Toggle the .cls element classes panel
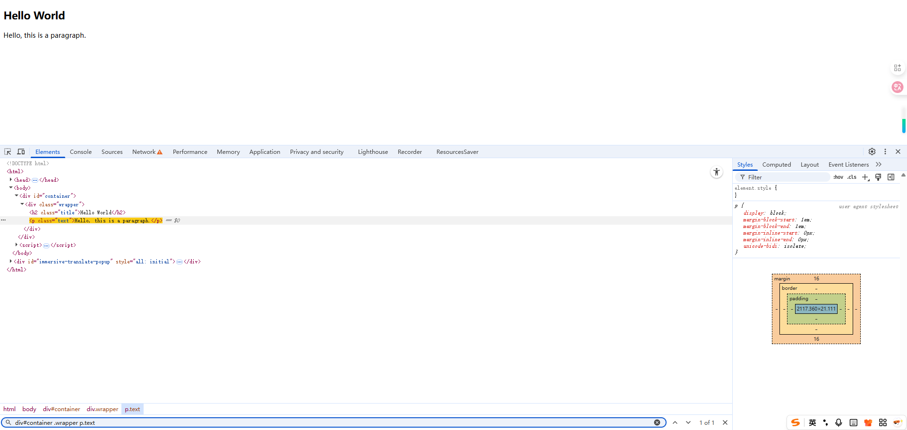 852,177
